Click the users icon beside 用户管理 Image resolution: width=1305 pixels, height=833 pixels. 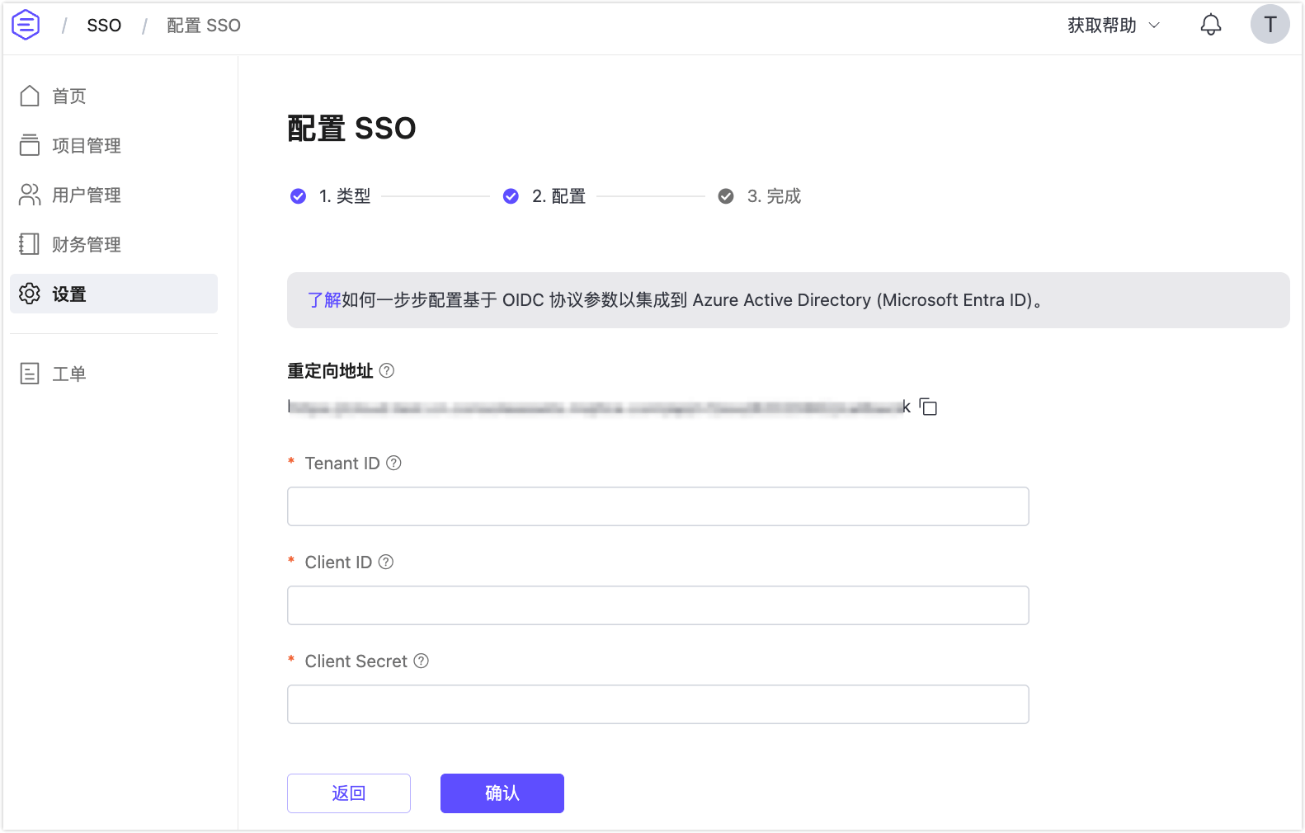tap(30, 195)
